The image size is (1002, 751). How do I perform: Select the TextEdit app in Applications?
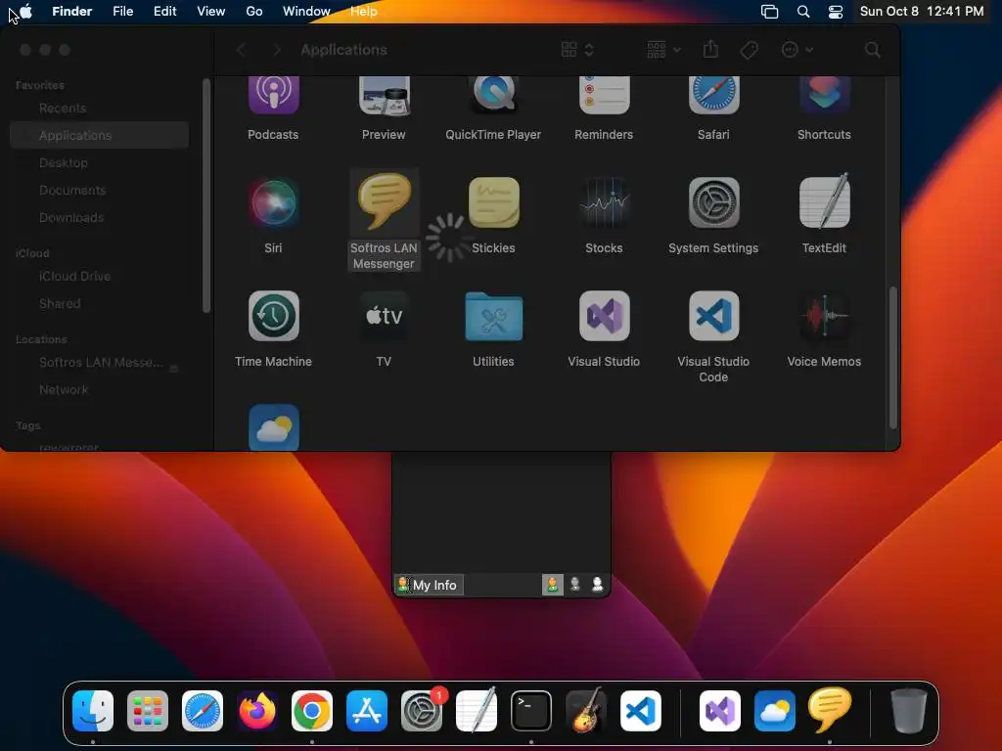tap(824, 201)
